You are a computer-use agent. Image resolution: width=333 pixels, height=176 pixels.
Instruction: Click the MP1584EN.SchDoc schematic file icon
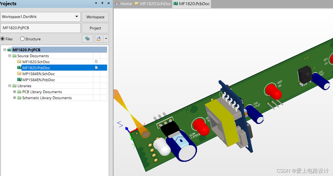(19, 73)
